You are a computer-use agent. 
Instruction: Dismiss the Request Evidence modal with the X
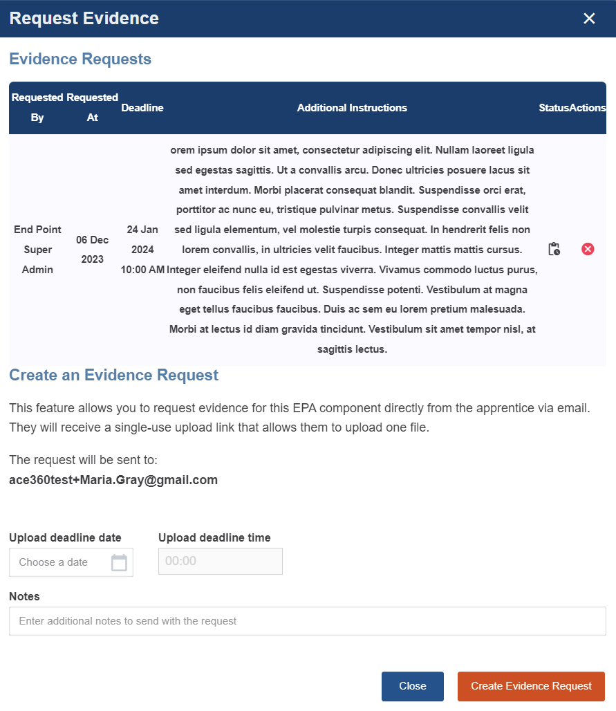(x=589, y=19)
